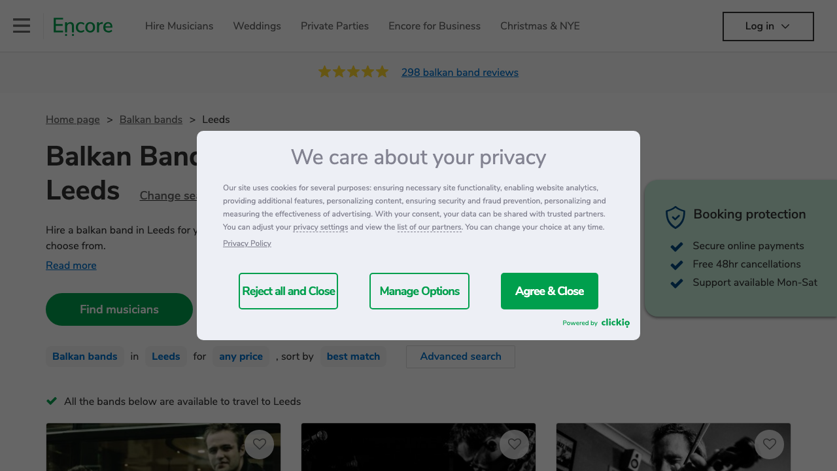Open the '298 balkan band reviews' link

(460, 72)
